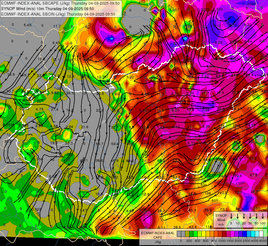The height and width of the screenshot is (246, 268).
Task: Click the station value 31.6
Action: click(x=85, y=127)
